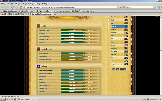Go to last page of character list
Image resolution: width=162 pixels, height=101 pixels.
pyautogui.click(x=125, y=69)
